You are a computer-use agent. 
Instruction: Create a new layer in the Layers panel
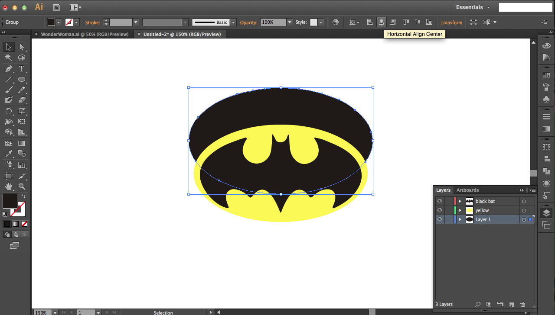pos(511,305)
